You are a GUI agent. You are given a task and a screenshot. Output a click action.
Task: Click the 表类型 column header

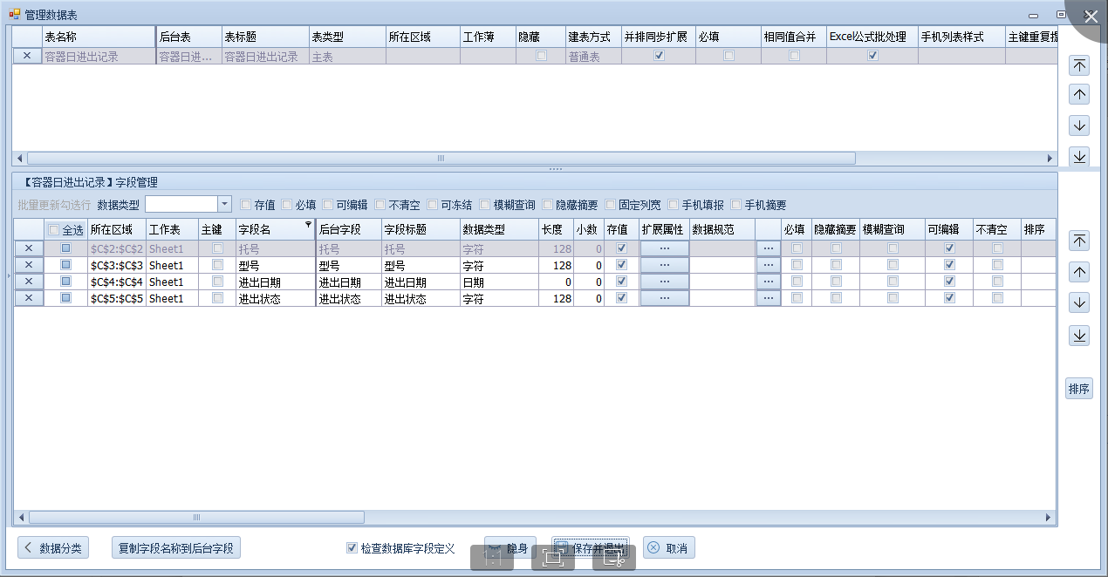(x=346, y=37)
